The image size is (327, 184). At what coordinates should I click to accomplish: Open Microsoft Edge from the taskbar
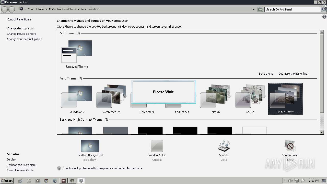[55, 181]
